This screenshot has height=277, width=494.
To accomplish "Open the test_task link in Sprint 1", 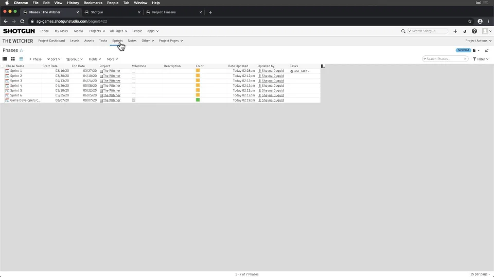I will click(x=300, y=71).
